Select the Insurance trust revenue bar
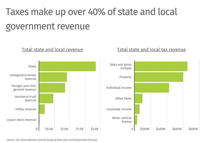206x143 pixels. 46,98
